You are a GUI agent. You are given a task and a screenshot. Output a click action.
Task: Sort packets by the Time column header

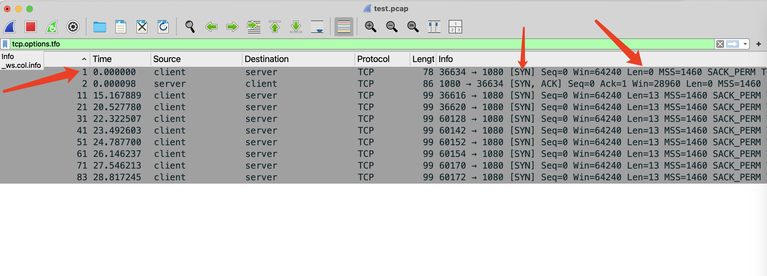tap(120, 59)
